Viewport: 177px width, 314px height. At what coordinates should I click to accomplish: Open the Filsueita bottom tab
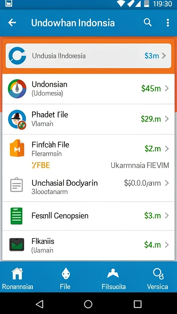tap(113, 279)
